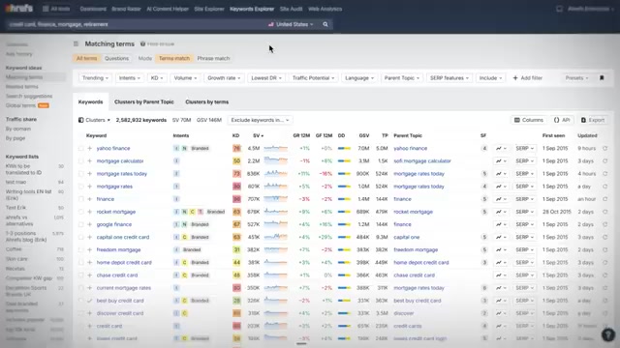Click the monitor icon in top bar
The image size is (620, 348).
559,9
